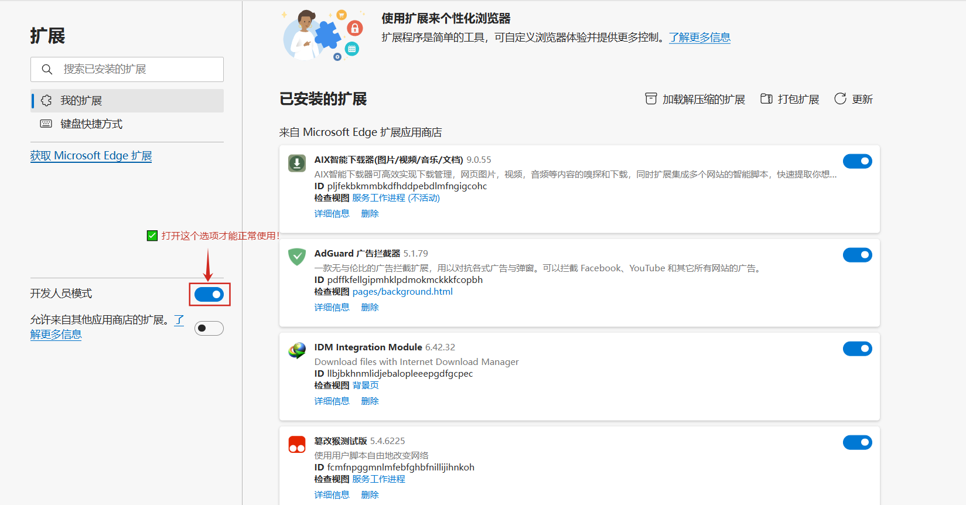
Task: Click the 更新 refresh icon
Action: pos(840,99)
